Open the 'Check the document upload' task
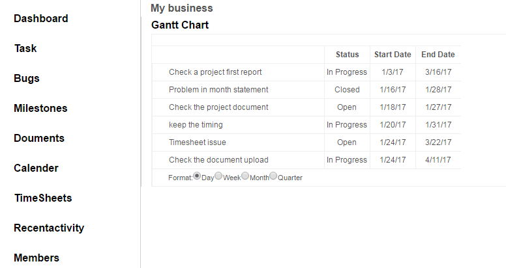This screenshot has width=506, height=268. [218, 160]
